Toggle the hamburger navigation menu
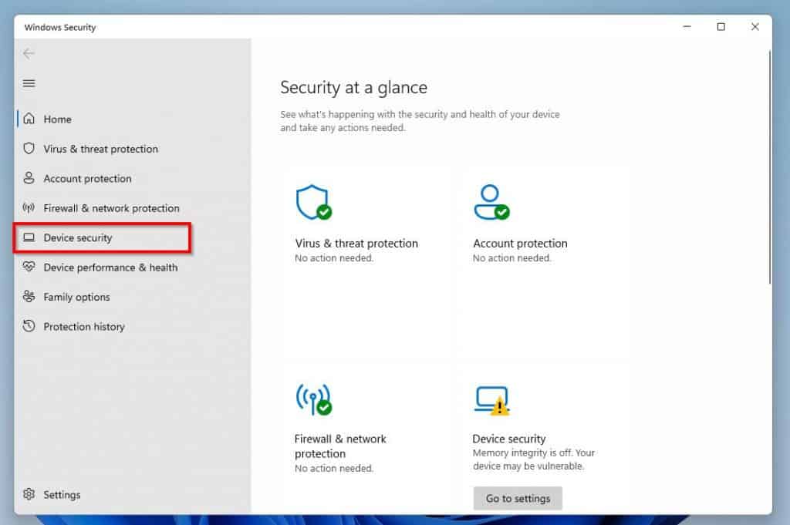Screen dimensions: 790x525 (29, 83)
